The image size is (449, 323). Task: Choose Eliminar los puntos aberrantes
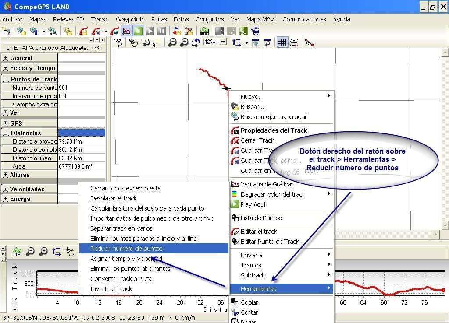[154, 269]
